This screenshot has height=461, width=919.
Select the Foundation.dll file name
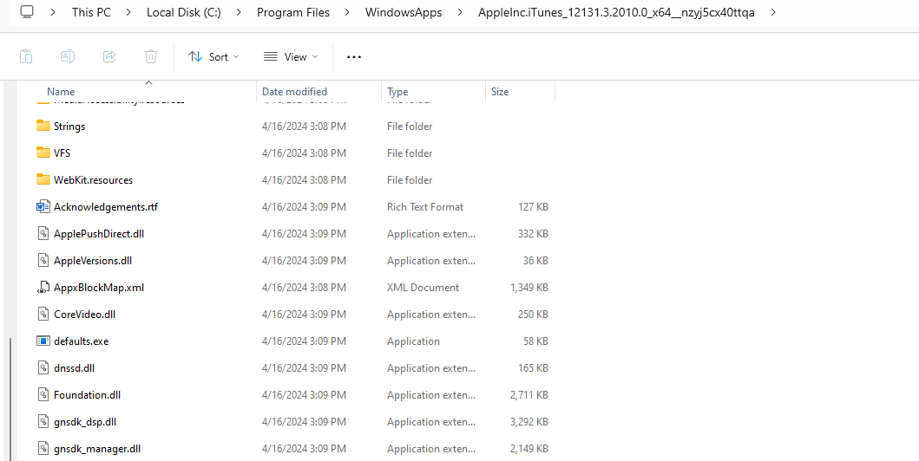87,395
